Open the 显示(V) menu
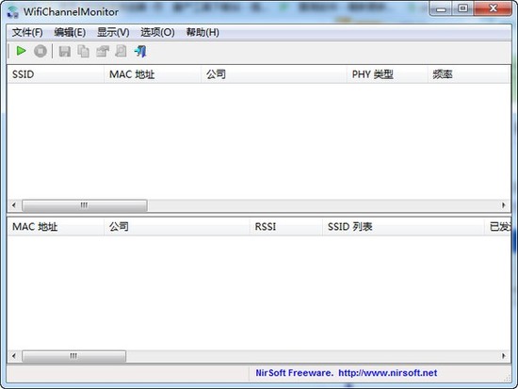Viewport: 518px width, 389px height. pos(113,32)
